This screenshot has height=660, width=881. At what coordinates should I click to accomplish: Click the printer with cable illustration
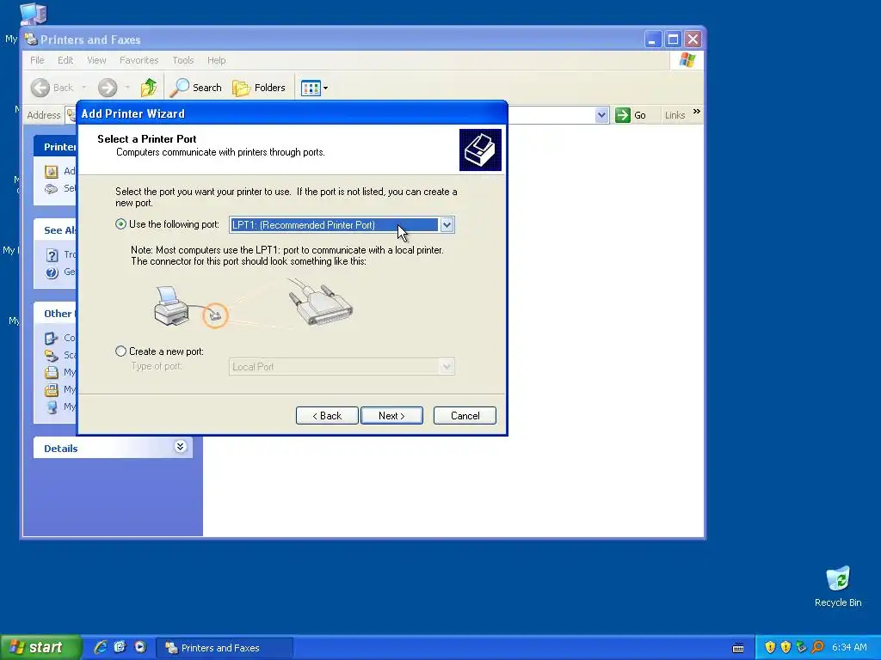(x=190, y=308)
